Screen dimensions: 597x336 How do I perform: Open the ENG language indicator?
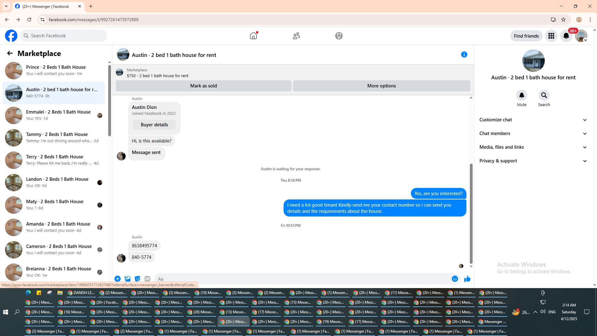(552, 312)
